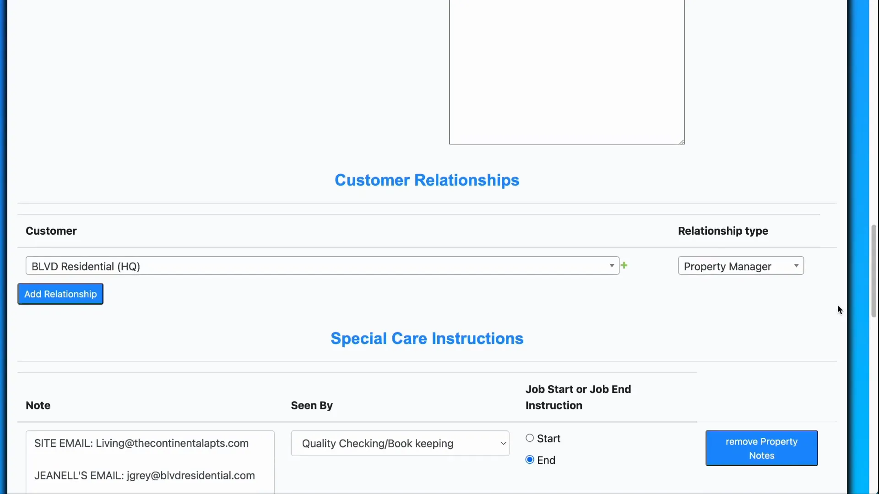Click the green plus icon to add a customer
Viewport: 879px width, 494px height.
(x=624, y=265)
